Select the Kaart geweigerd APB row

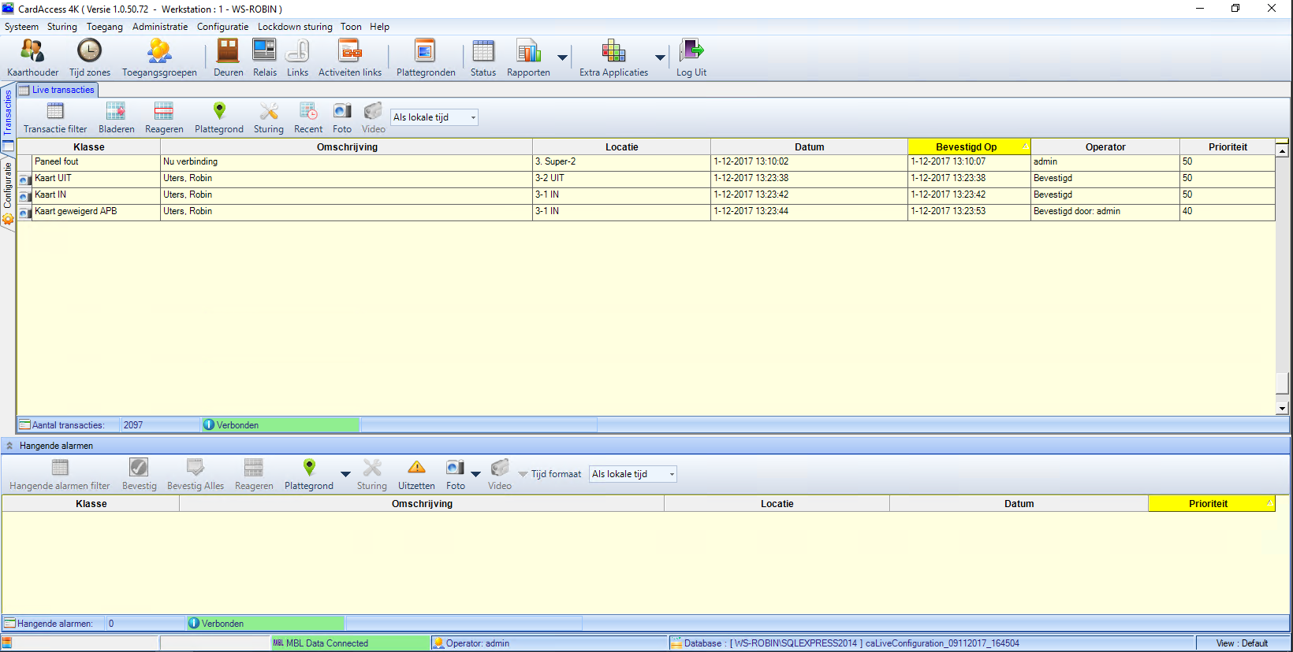(x=646, y=212)
